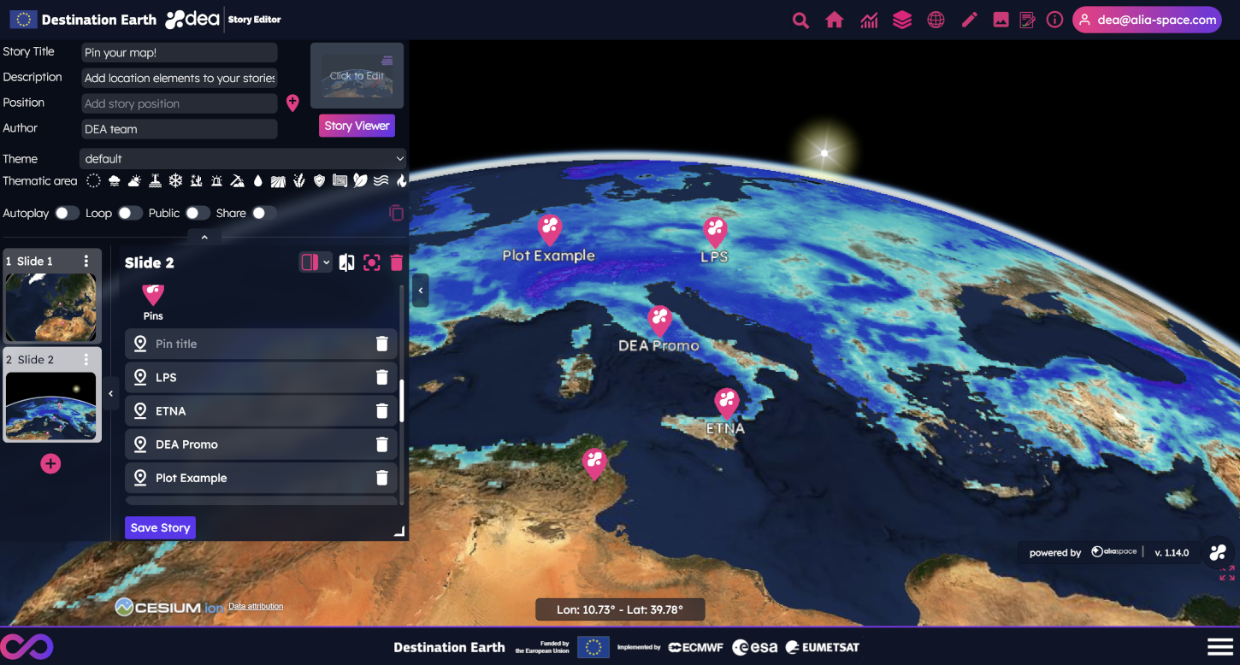Viewport: 1240px width, 665px height.
Task: Go to home via house icon
Action: pyautogui.click(x=835, y=21)
